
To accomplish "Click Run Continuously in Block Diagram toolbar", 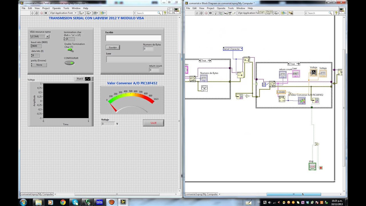I will pos(201,13).
